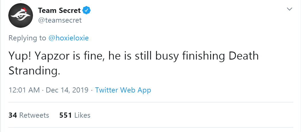Visit the @teamsecret handle
The height and width of the screenshot is (132, 301).
tap(60, 20)
